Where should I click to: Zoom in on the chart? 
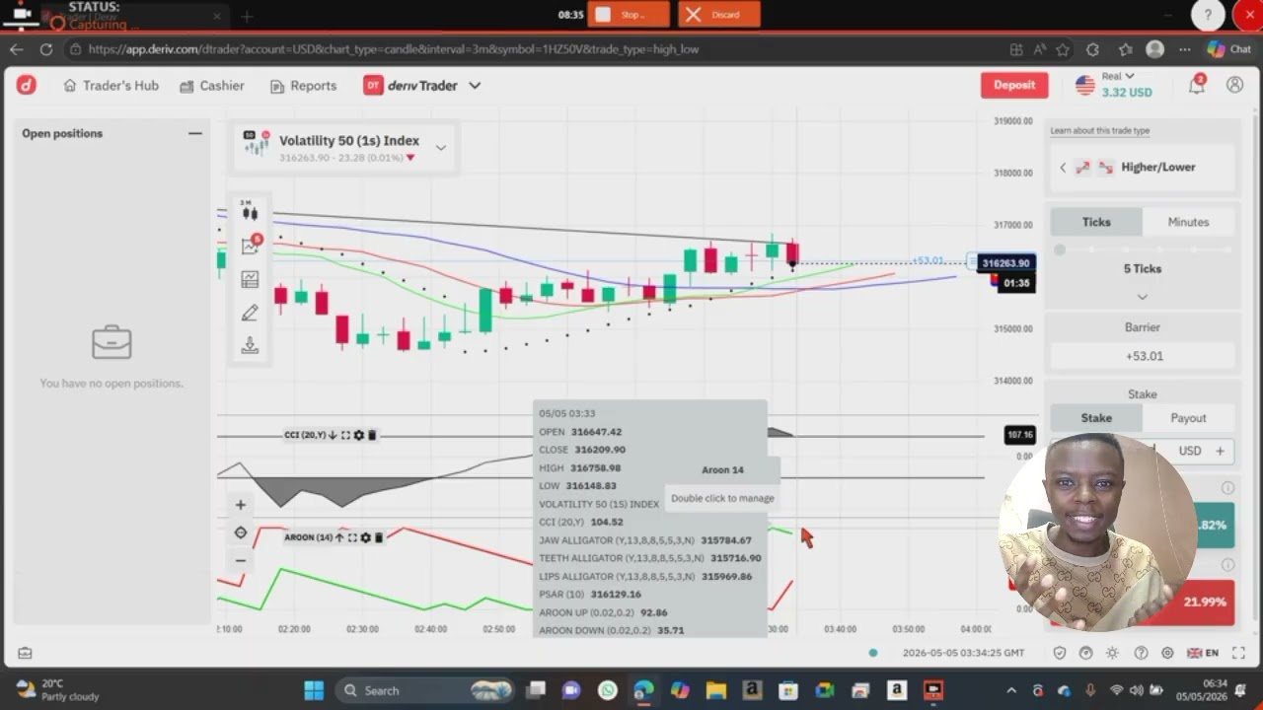[241, 505]
